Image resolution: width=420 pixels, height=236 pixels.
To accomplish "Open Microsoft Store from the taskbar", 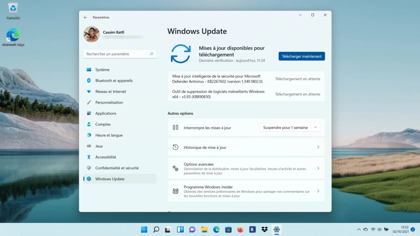I will click(x=228, y=230).
